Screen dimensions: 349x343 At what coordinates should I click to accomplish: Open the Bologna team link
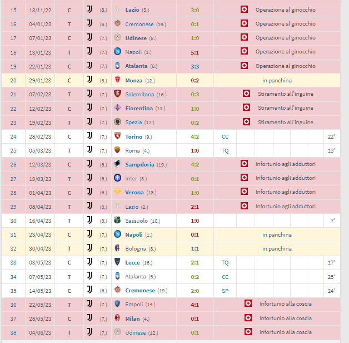(136, 249)
